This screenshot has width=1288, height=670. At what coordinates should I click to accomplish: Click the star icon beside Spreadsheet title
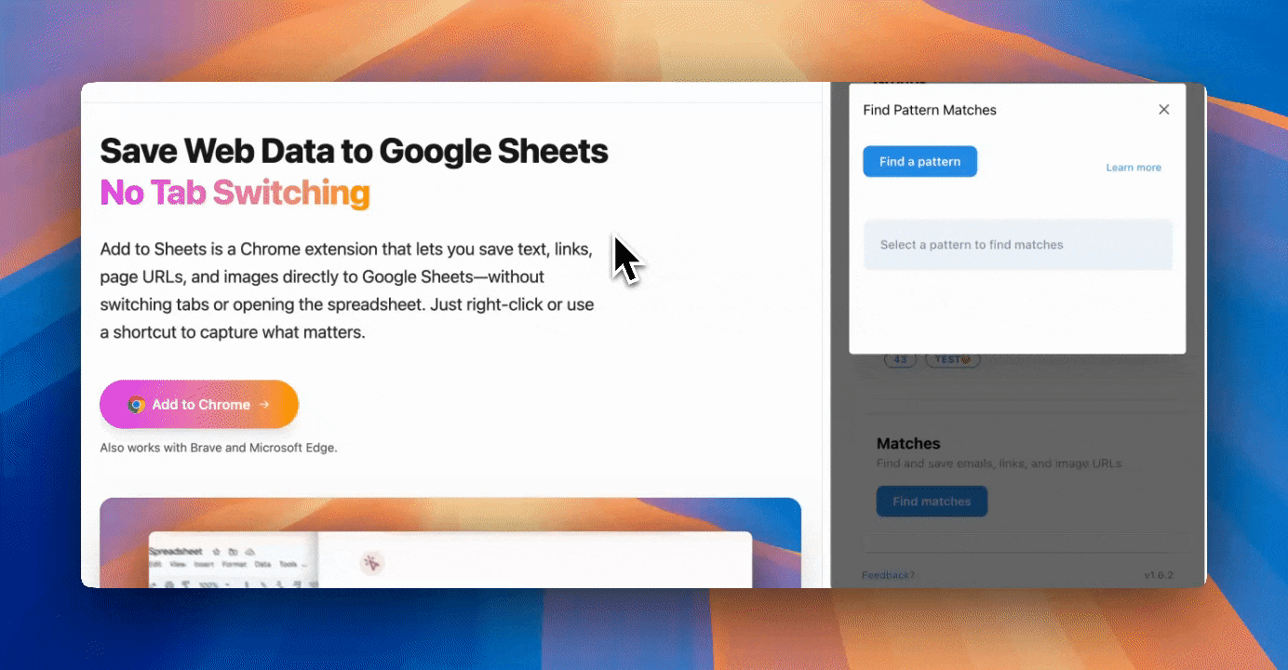tap(216, 552)
